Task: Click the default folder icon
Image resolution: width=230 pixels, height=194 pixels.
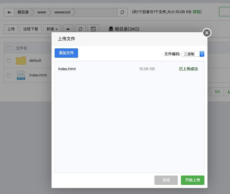Action: tap(21, 61)
